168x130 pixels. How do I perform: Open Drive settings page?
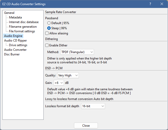pyautogui.click(x=18, y=45)
